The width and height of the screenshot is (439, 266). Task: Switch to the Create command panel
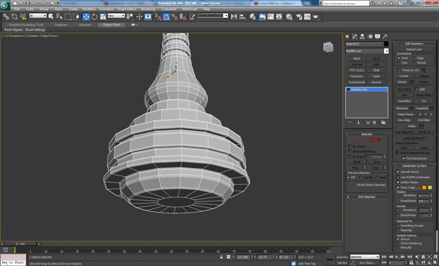coord(347,36)
